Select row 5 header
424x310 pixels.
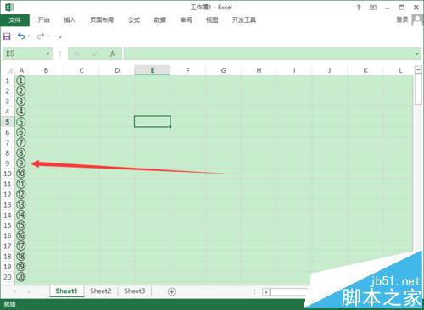tap(8, 122)
